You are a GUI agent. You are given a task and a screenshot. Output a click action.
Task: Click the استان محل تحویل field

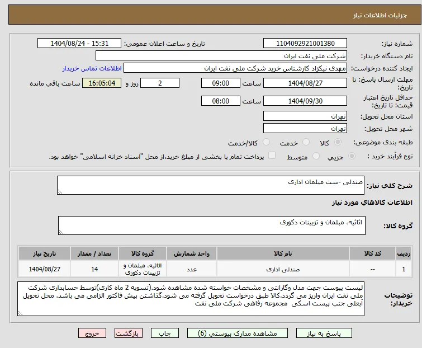(x=305, y=116)
